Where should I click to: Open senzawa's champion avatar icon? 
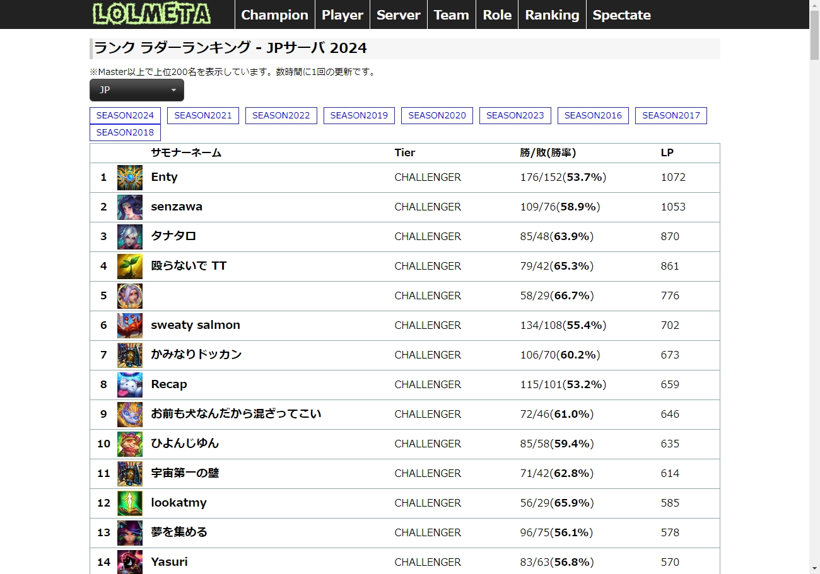pyautogui.click(x=130, y=207)
